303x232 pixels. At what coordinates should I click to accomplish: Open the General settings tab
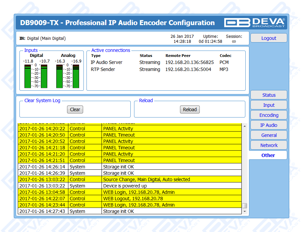click(x=268, y=135)
